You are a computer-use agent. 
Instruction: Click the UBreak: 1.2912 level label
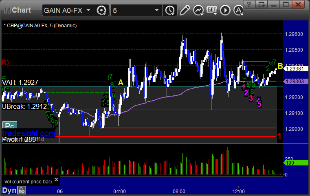pos(24,107)
